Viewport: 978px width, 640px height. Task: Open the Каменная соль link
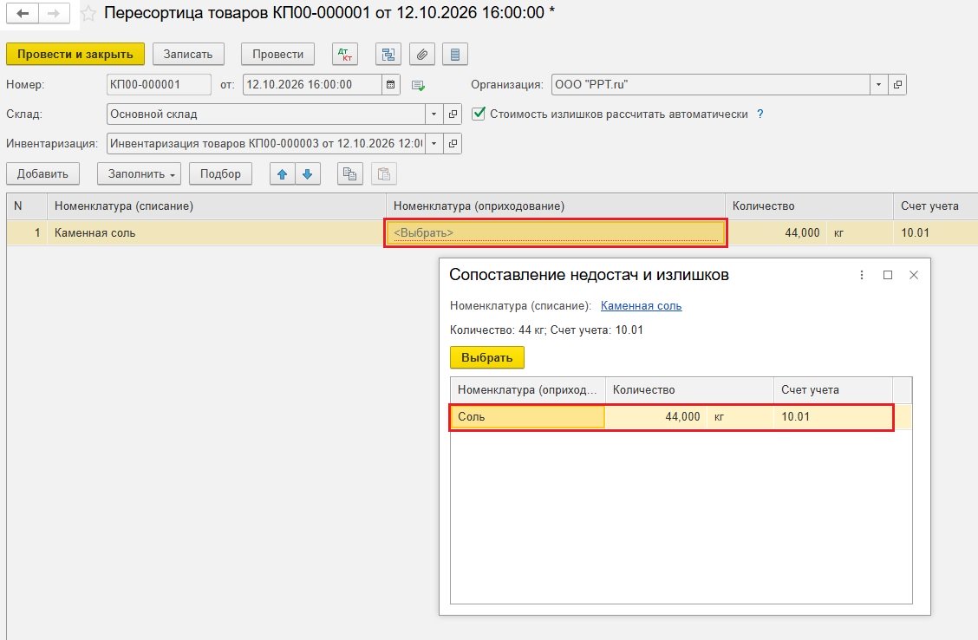click(642, 305)
